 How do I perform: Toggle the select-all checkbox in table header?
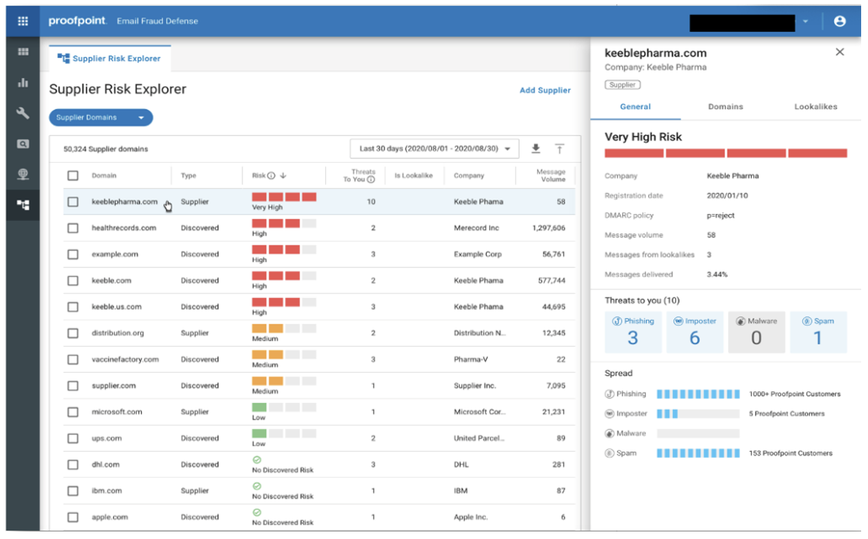point(73,176)
